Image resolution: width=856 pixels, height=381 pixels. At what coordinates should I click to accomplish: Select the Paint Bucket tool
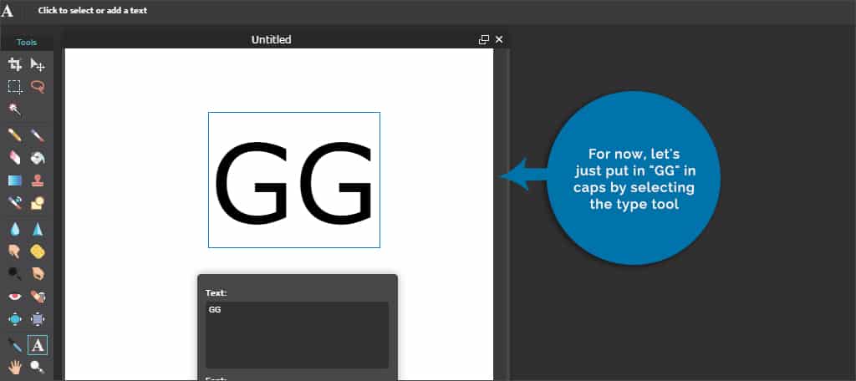pyautogui.click(x=38, y=157)
